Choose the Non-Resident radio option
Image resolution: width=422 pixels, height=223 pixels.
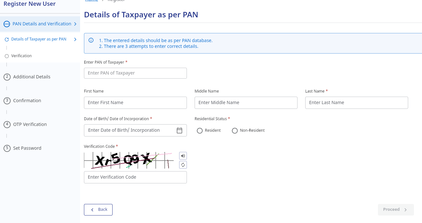[235, 131]
